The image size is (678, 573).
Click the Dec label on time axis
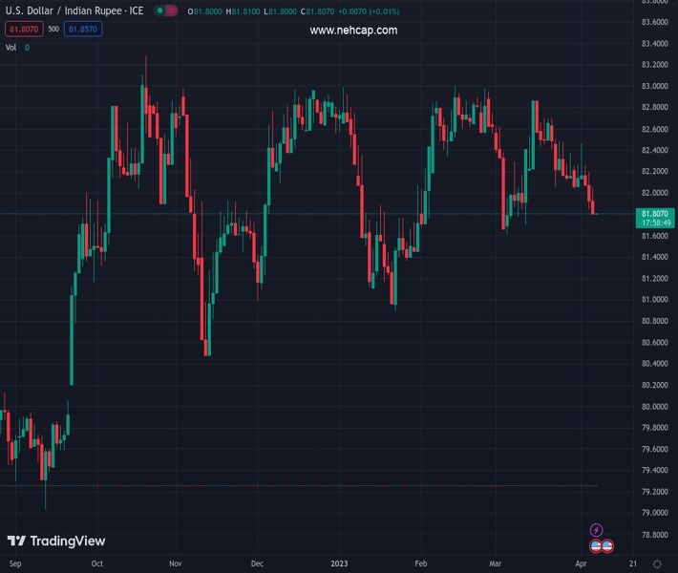(257, 564)
